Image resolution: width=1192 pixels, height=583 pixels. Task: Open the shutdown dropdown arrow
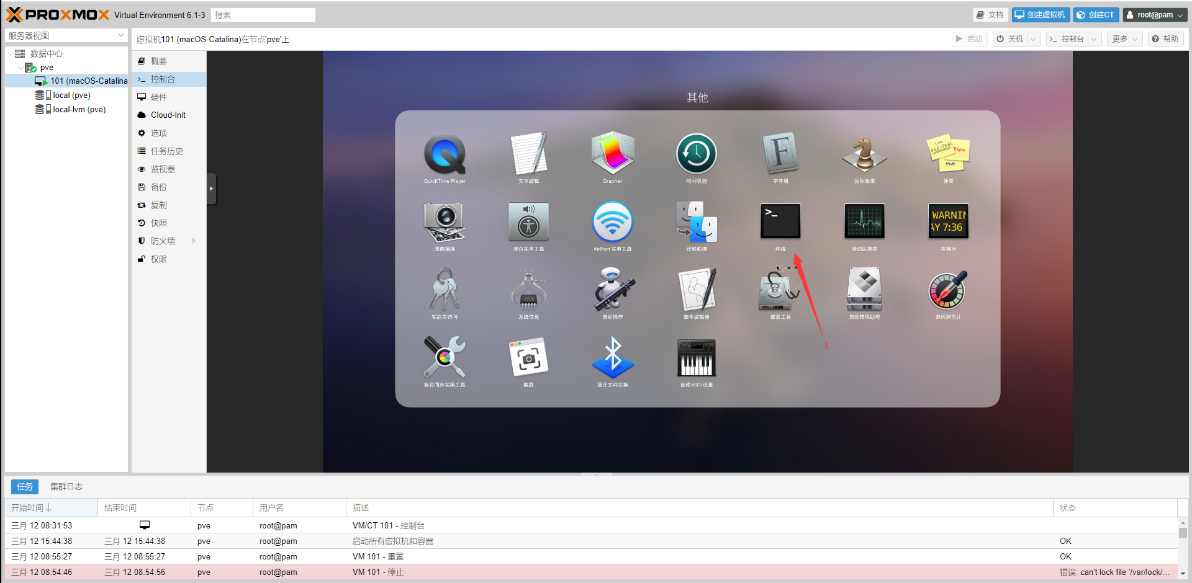1033,39
